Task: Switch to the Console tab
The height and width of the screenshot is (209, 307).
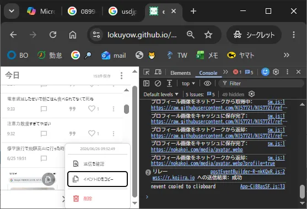Action: coord(208,73)
